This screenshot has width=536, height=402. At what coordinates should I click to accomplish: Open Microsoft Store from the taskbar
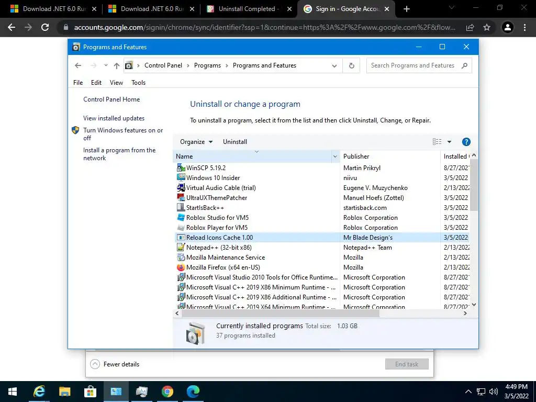click(90, 392)
